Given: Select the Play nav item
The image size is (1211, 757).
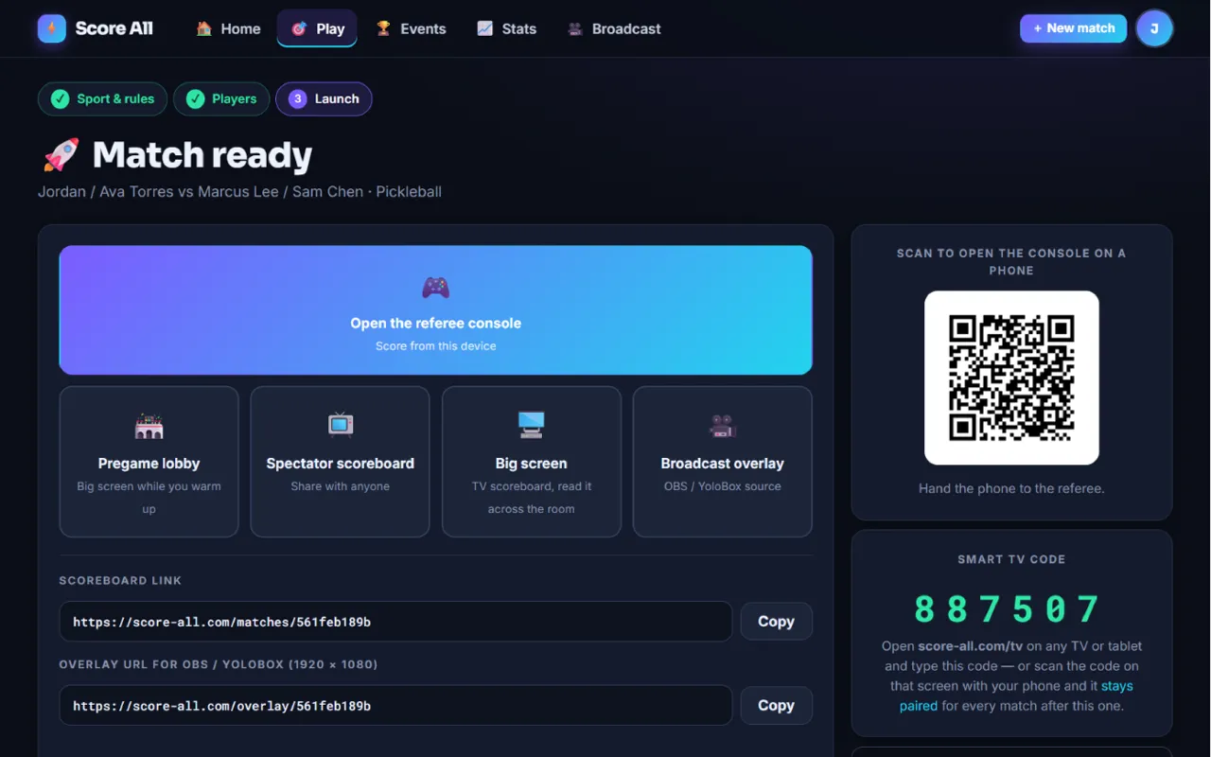Looking at the screenshot, I should 317,28.
